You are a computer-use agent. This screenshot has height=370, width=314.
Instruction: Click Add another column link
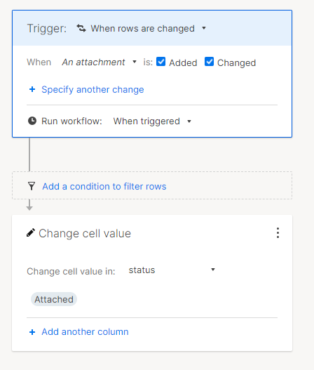pos(85,332)
